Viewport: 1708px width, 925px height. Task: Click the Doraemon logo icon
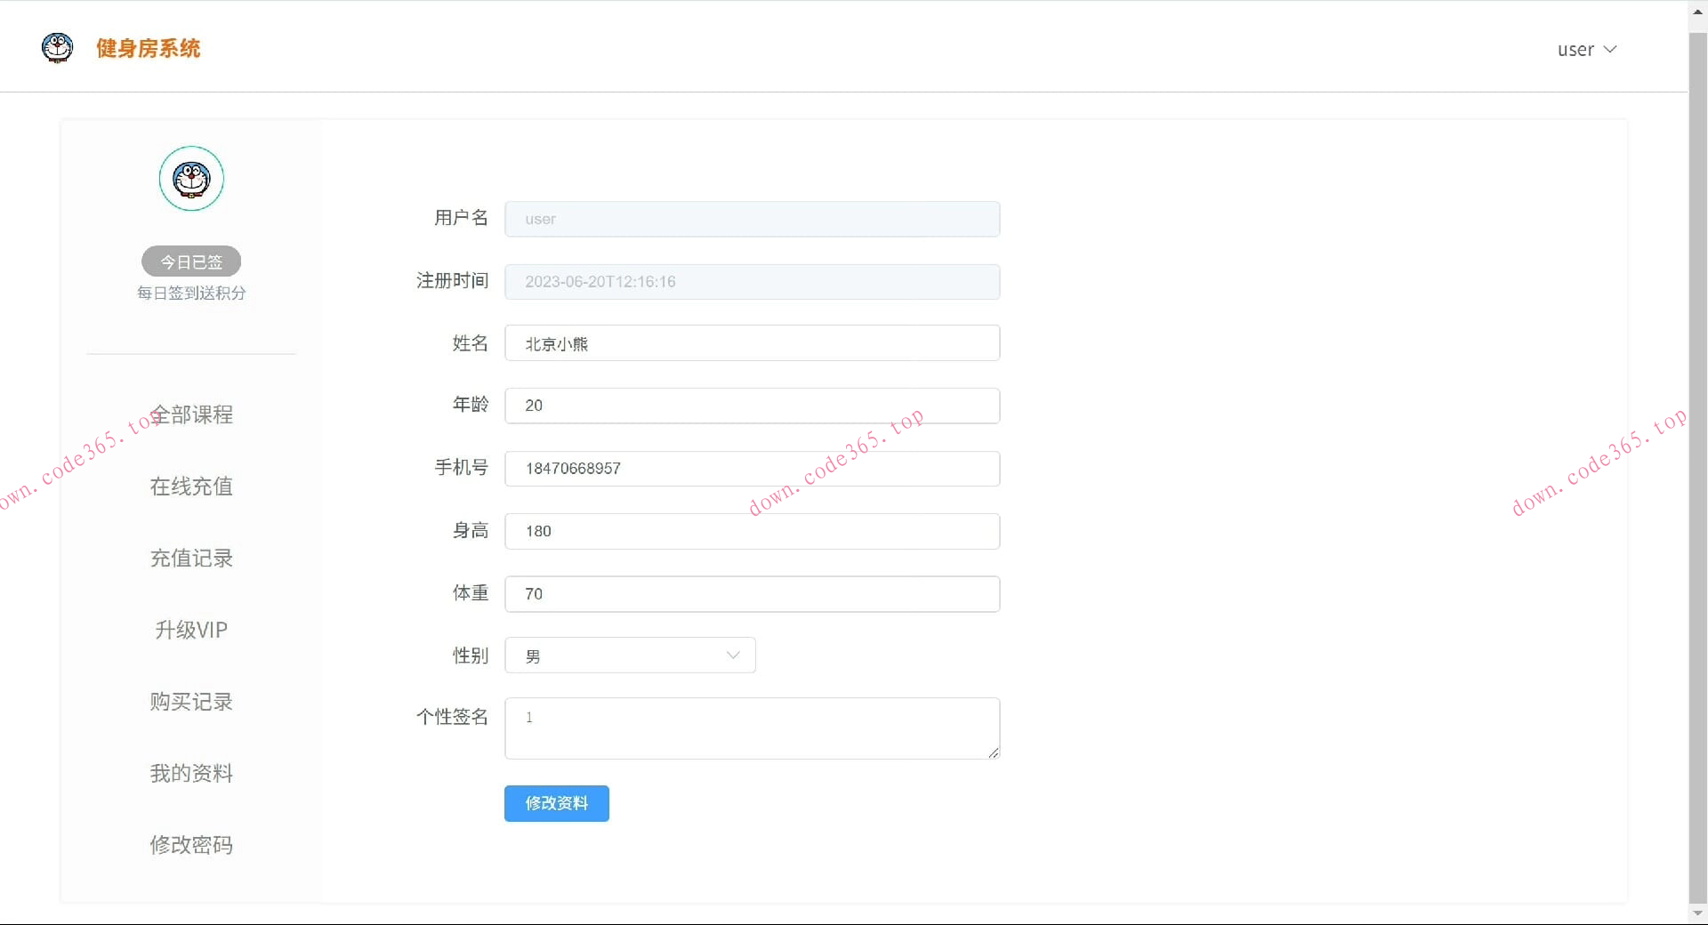click(57, 48)
